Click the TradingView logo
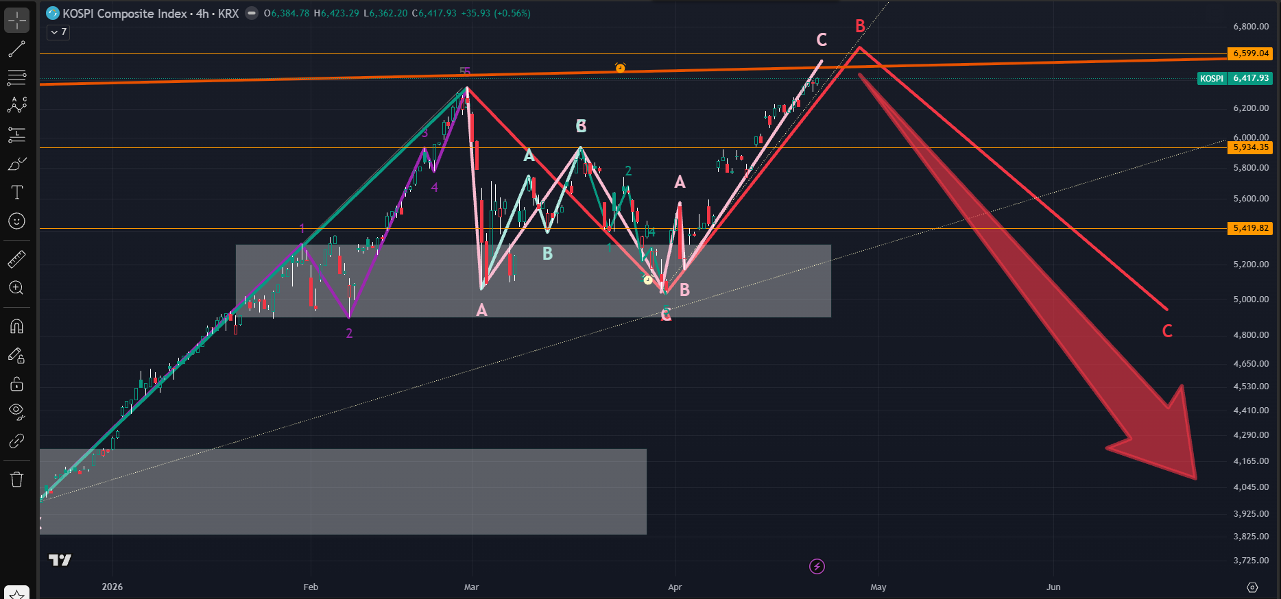Screen dimensions: 1281x599 pyautogui.click(x=60, y=561)
